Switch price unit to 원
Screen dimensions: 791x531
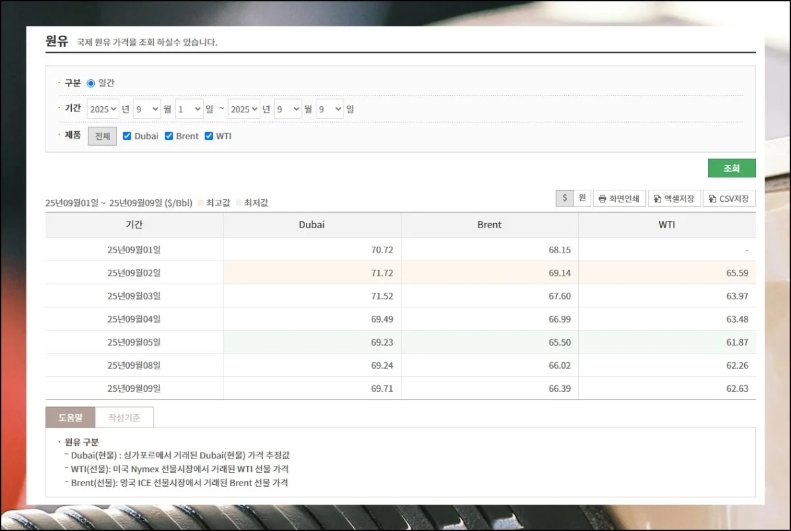click(582, 199)
